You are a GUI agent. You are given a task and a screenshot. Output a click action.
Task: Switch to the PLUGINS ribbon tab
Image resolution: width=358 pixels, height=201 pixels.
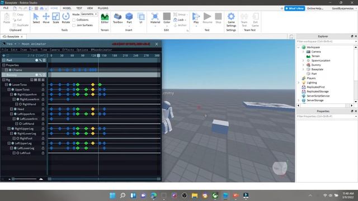[x=103, y=8]
